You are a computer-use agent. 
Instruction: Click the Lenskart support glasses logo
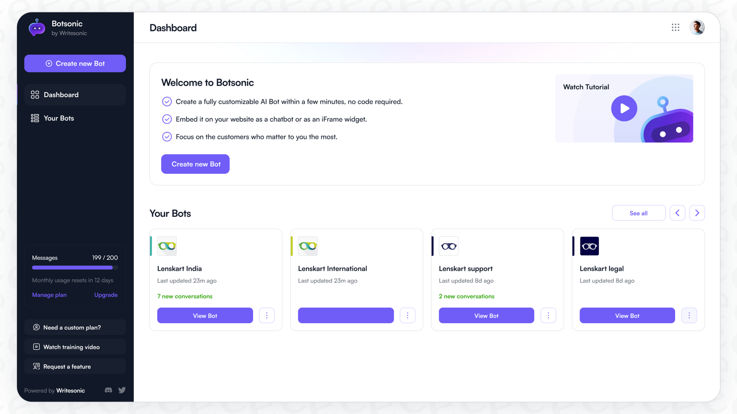pyautogui.click(x=448, y=246)
